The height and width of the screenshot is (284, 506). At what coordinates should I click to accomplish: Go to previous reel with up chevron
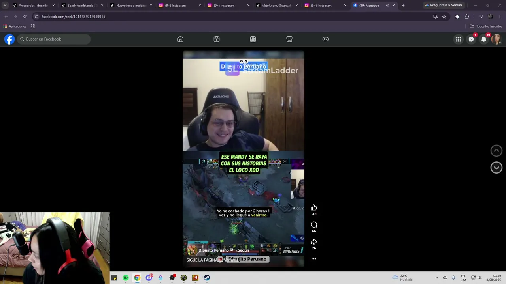(x=497, y=150)
